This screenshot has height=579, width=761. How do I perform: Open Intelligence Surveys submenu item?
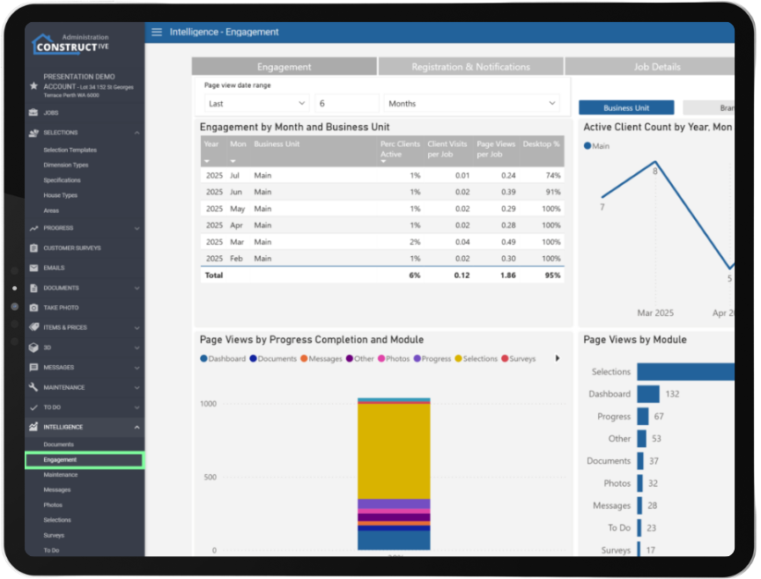[54, 535]
